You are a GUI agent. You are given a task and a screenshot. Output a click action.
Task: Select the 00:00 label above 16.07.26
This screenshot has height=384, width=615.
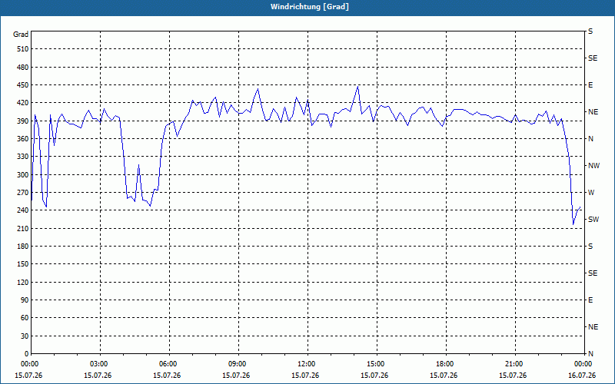583,364
